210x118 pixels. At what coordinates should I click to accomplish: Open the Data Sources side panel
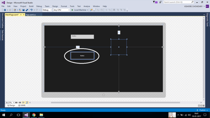[3, 35]
